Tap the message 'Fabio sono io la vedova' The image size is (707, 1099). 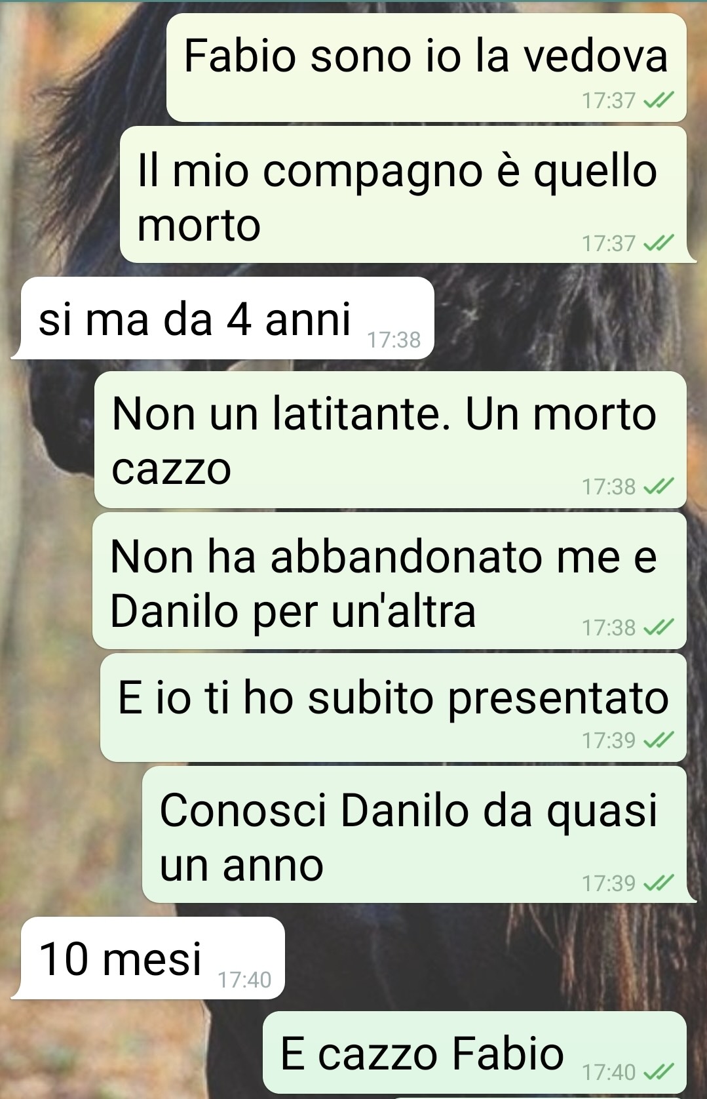pos(426,67)
